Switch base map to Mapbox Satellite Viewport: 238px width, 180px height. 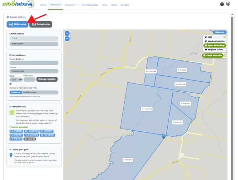pyautogui.click(x=215, y=41)
